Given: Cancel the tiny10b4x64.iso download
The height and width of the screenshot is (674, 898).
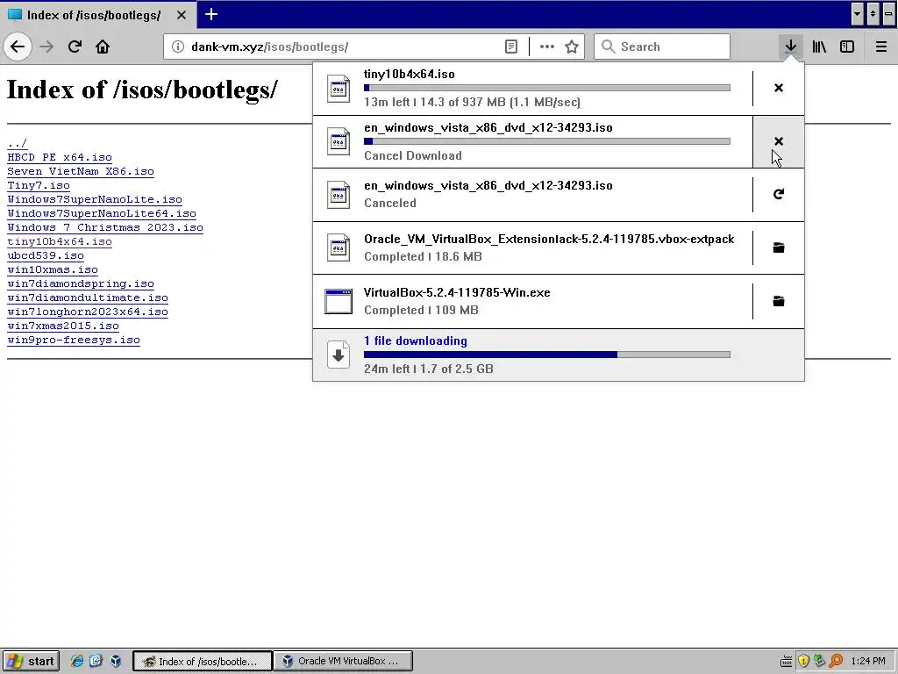Looking at the screenshot, I should click(x=779, y=88).
